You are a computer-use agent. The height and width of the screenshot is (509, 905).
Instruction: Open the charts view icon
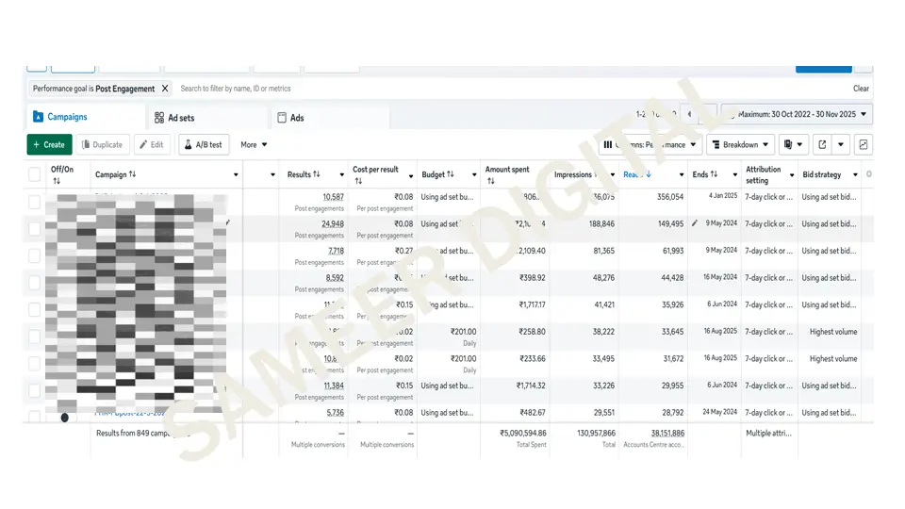tap(864, 145)
